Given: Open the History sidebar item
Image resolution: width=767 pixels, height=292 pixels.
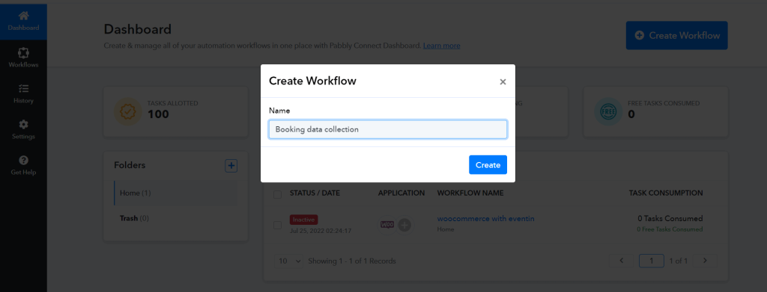Looking at the screenshot, I should pyautogui.click(x=23, y=94).
